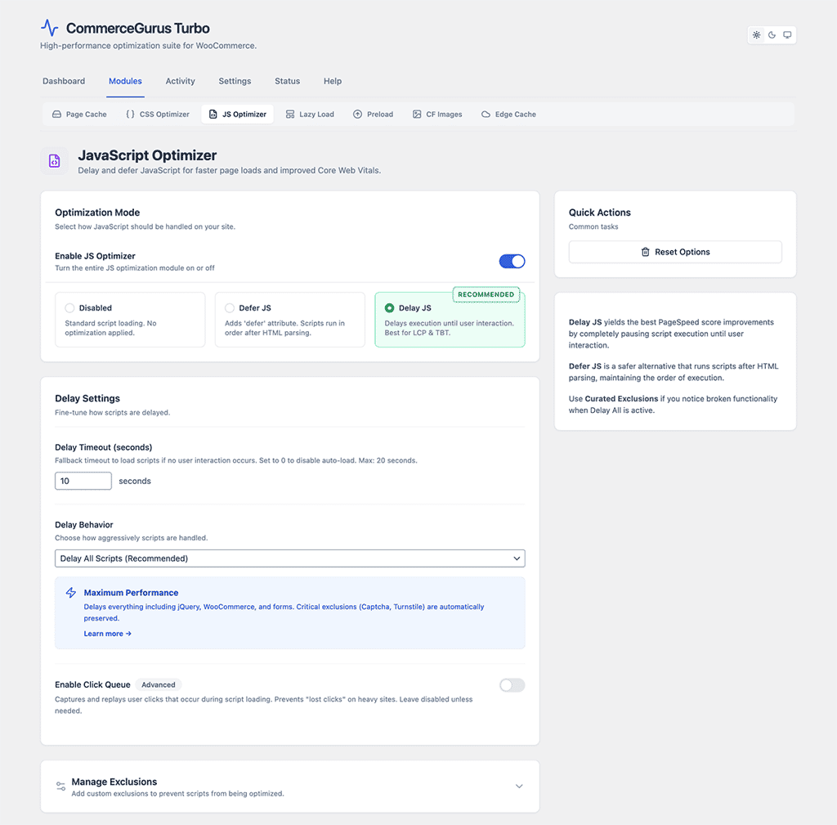Toggle the Enable JS Optimizer switch

[512, 261]
